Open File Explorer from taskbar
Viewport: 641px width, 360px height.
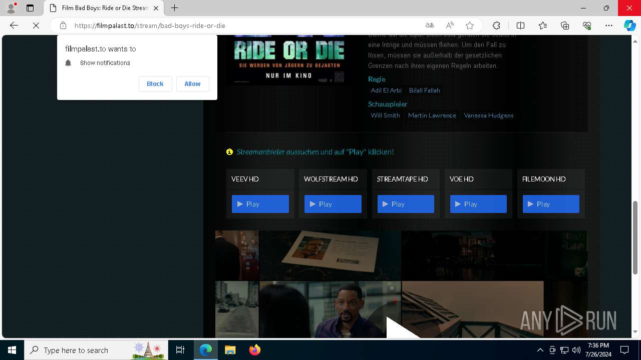[230, 350]
